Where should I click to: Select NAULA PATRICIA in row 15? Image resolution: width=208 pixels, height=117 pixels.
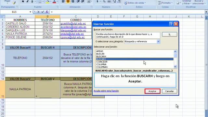(20, 89)
